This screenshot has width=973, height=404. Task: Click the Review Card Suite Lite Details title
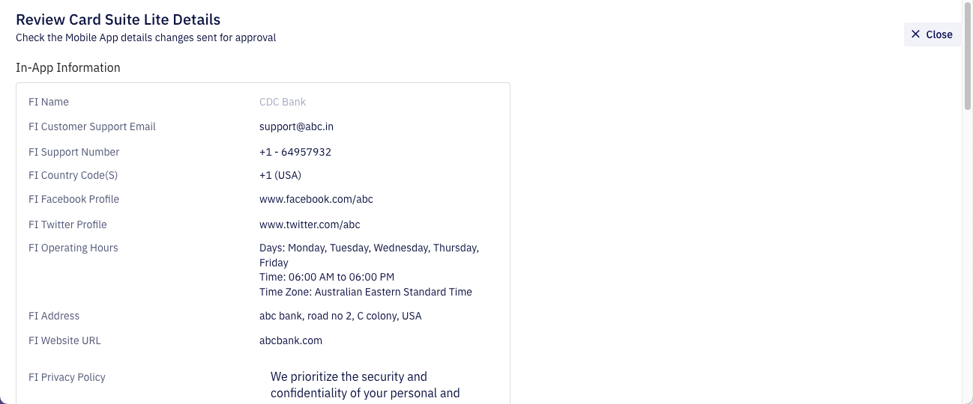(x=118, y=19)
